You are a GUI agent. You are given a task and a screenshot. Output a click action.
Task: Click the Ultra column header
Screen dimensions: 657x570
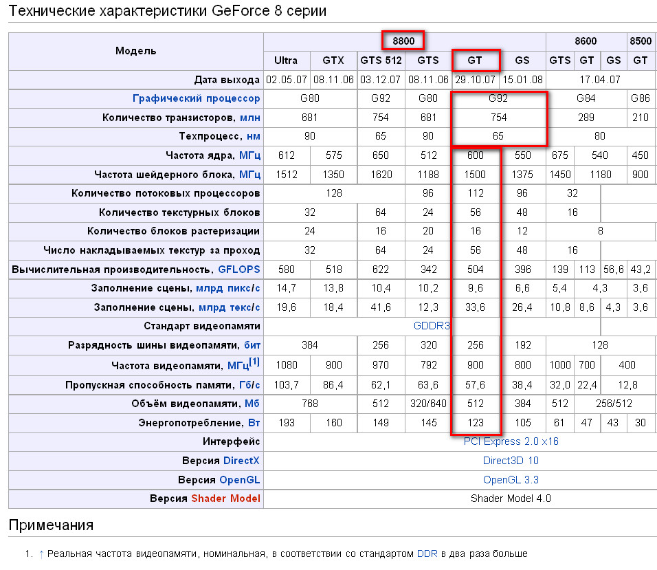(287, 61)
